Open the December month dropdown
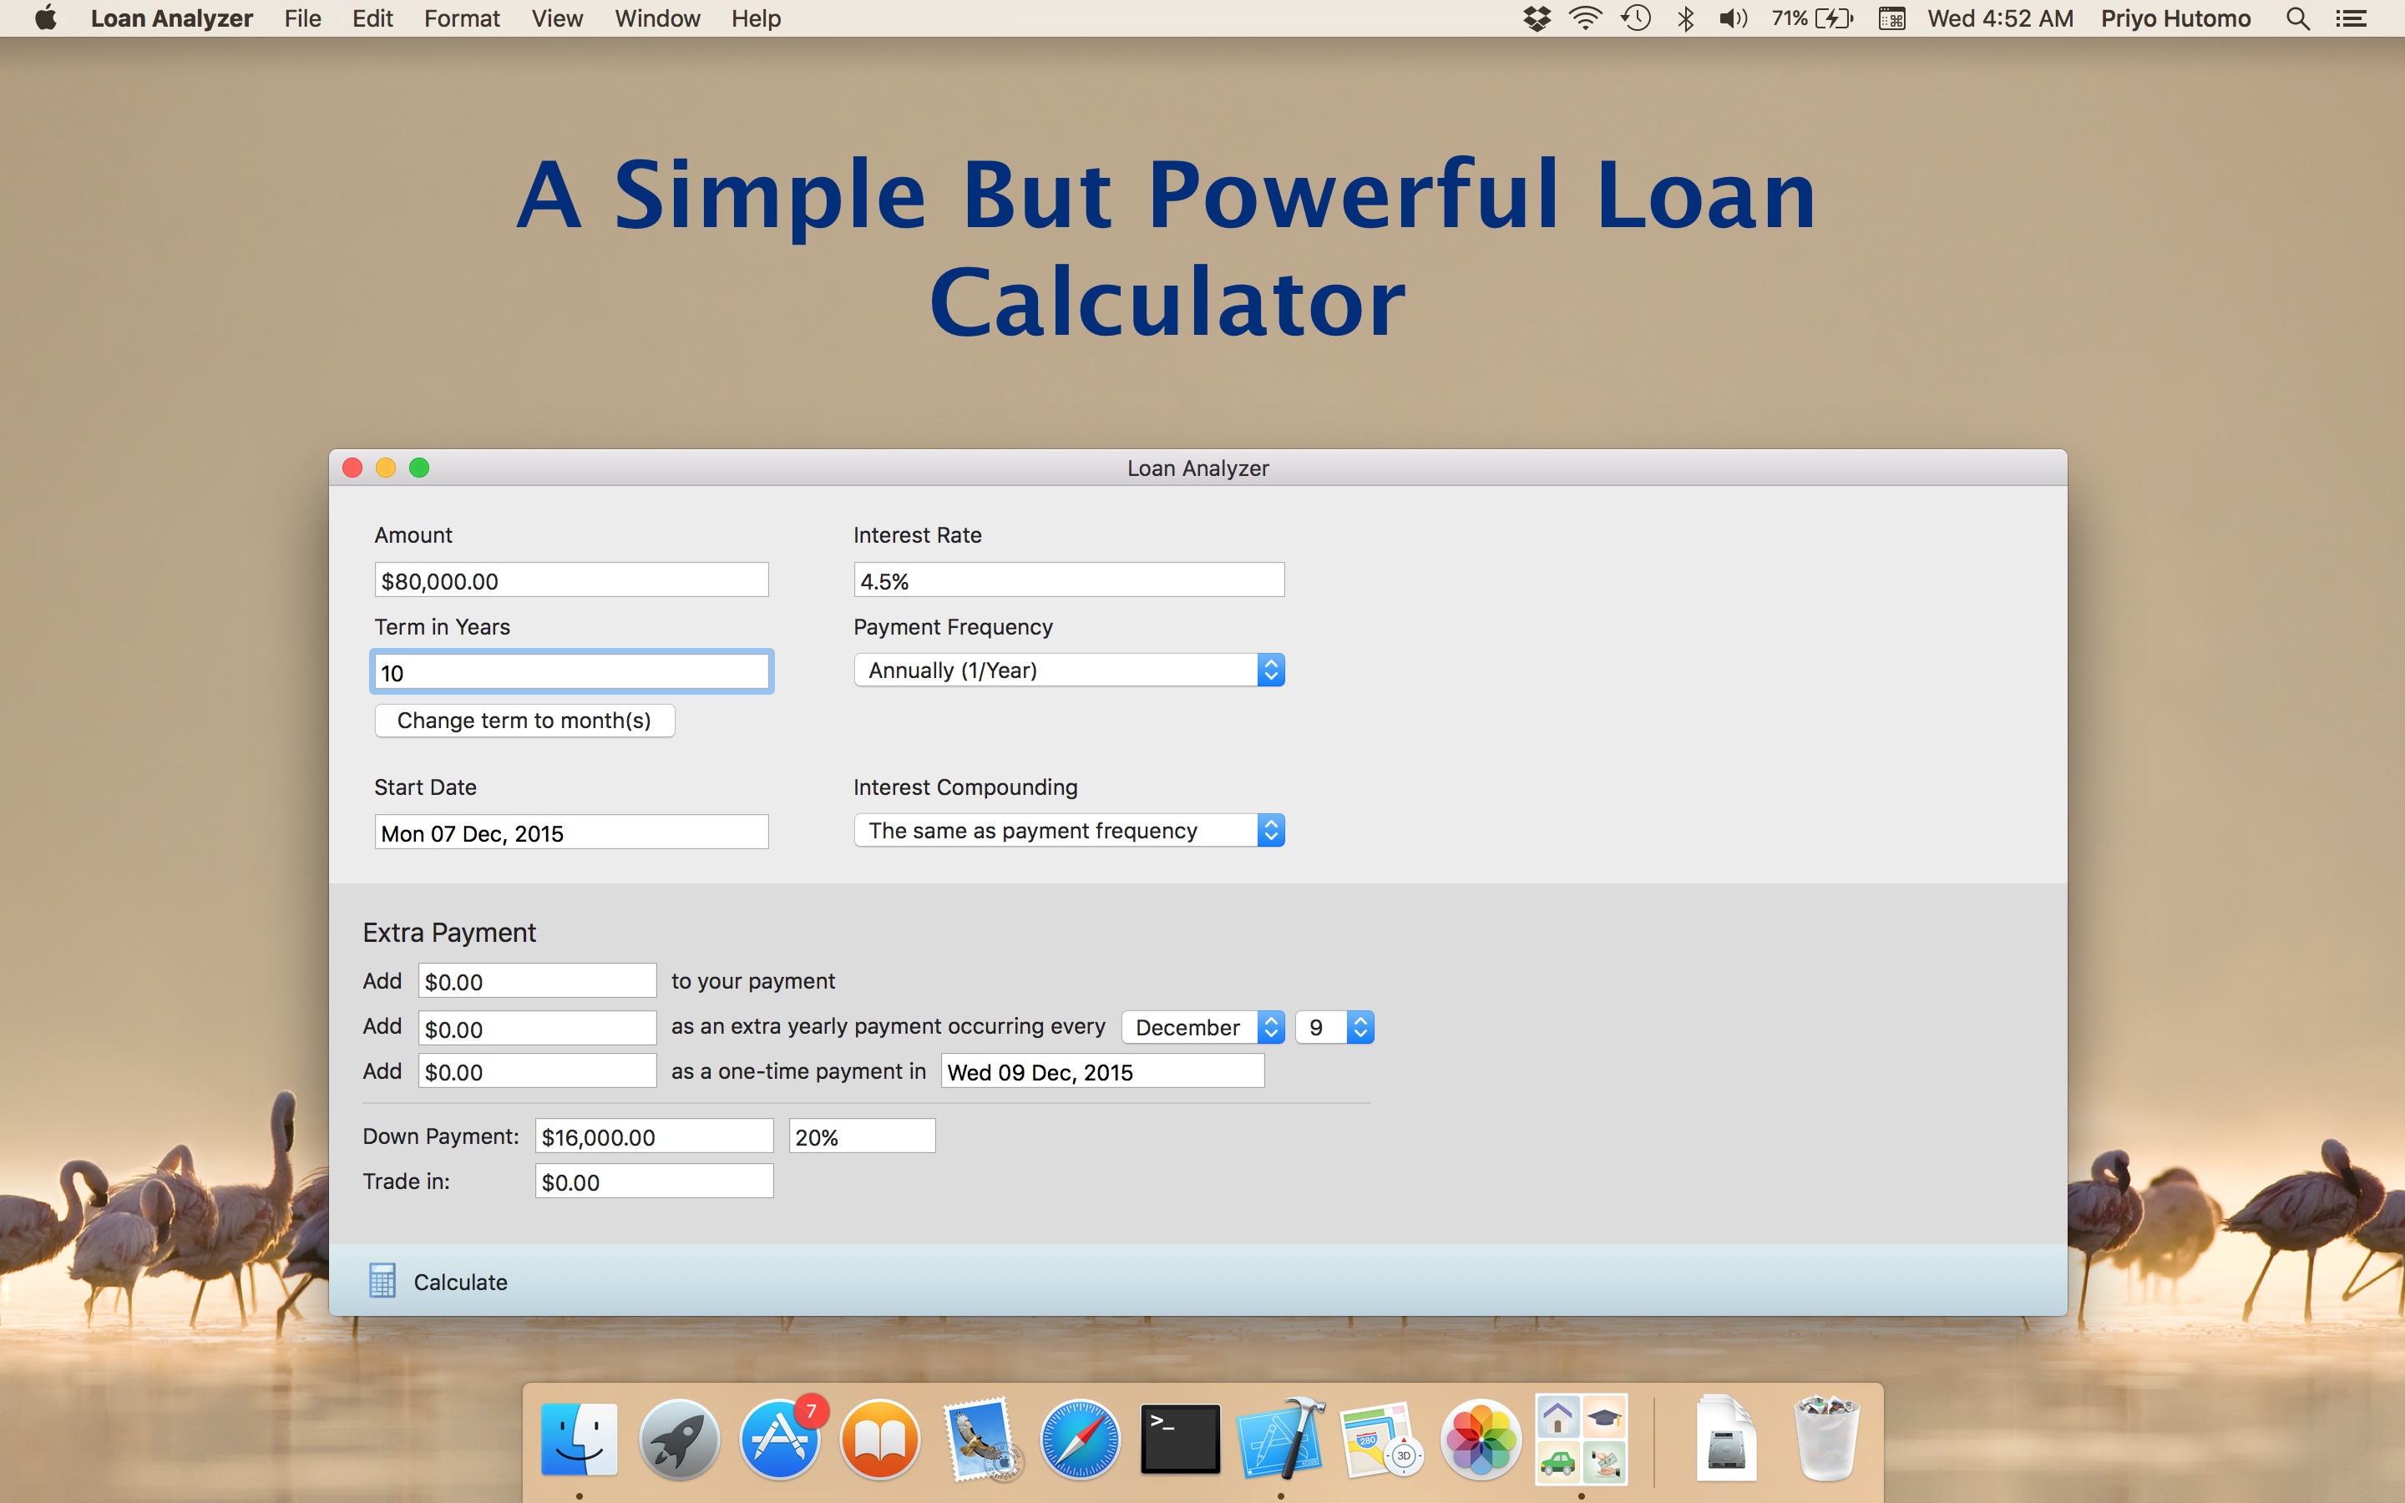The width and height of the screenshot is (2405, 1503). (x=1202, y=1027)
